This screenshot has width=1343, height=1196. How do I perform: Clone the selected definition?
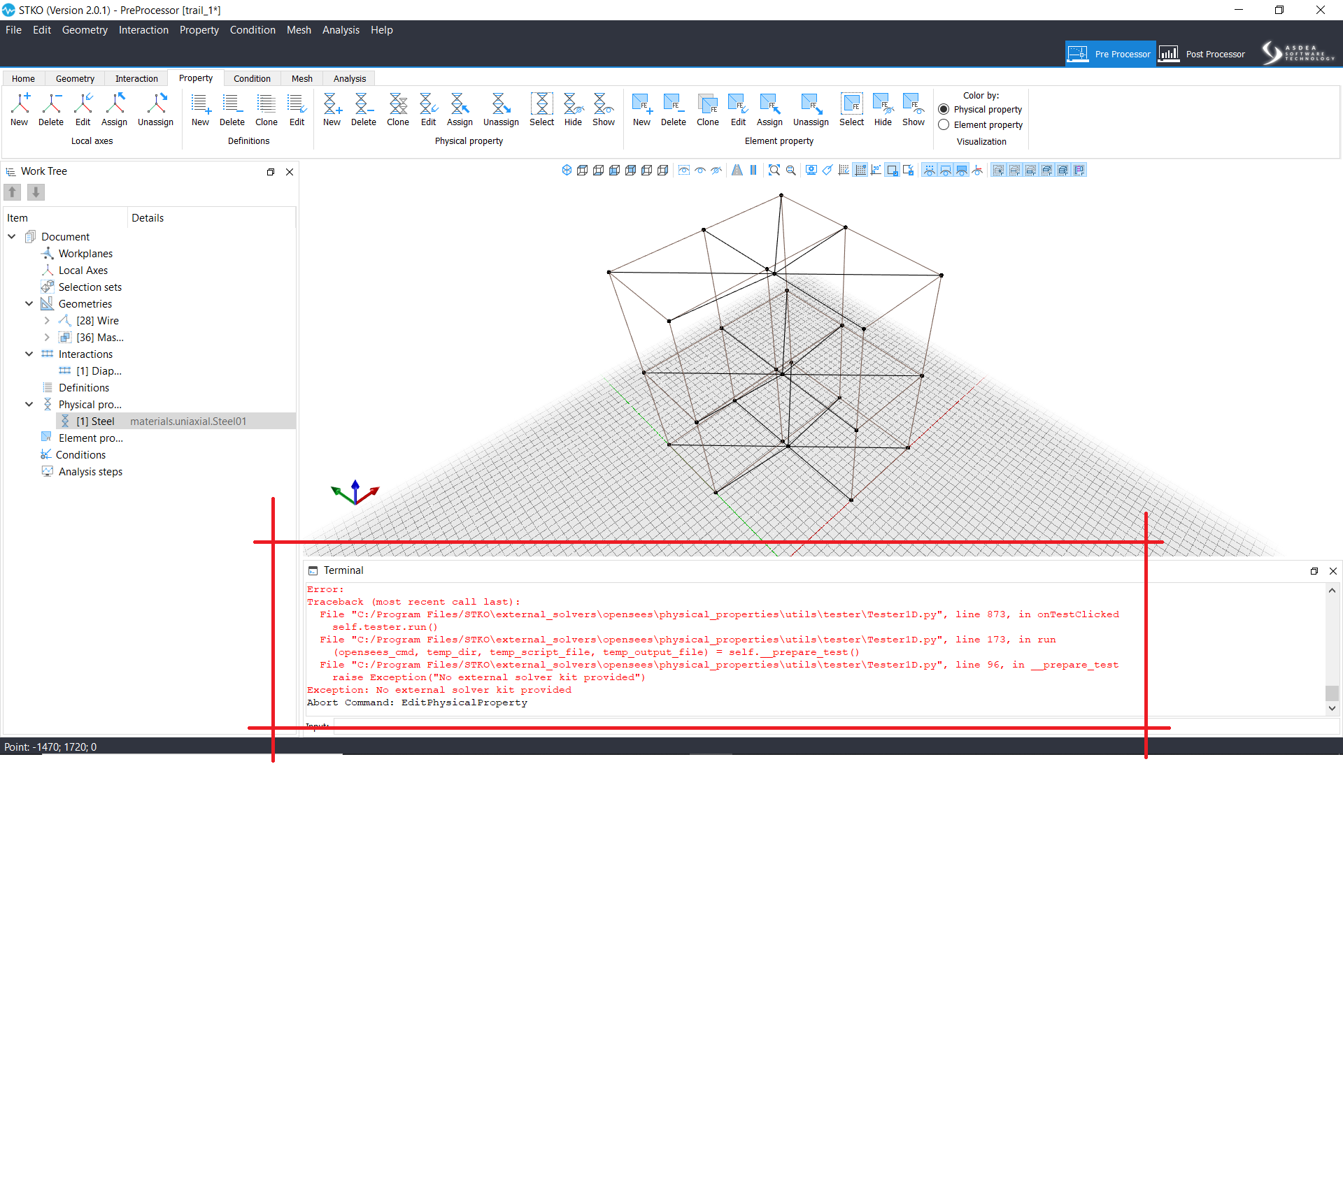pyautogui.click(x=267, y=110)
